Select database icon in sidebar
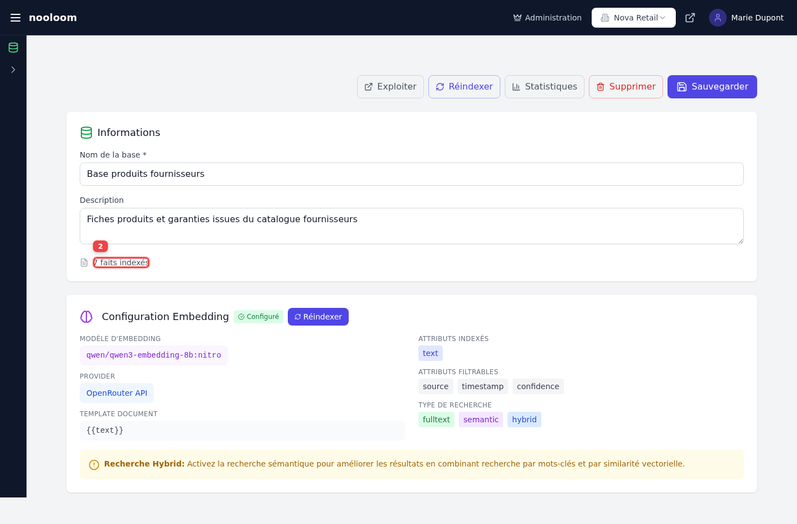The height and width of the screenshot is (524, 797). tap(13, 48)
